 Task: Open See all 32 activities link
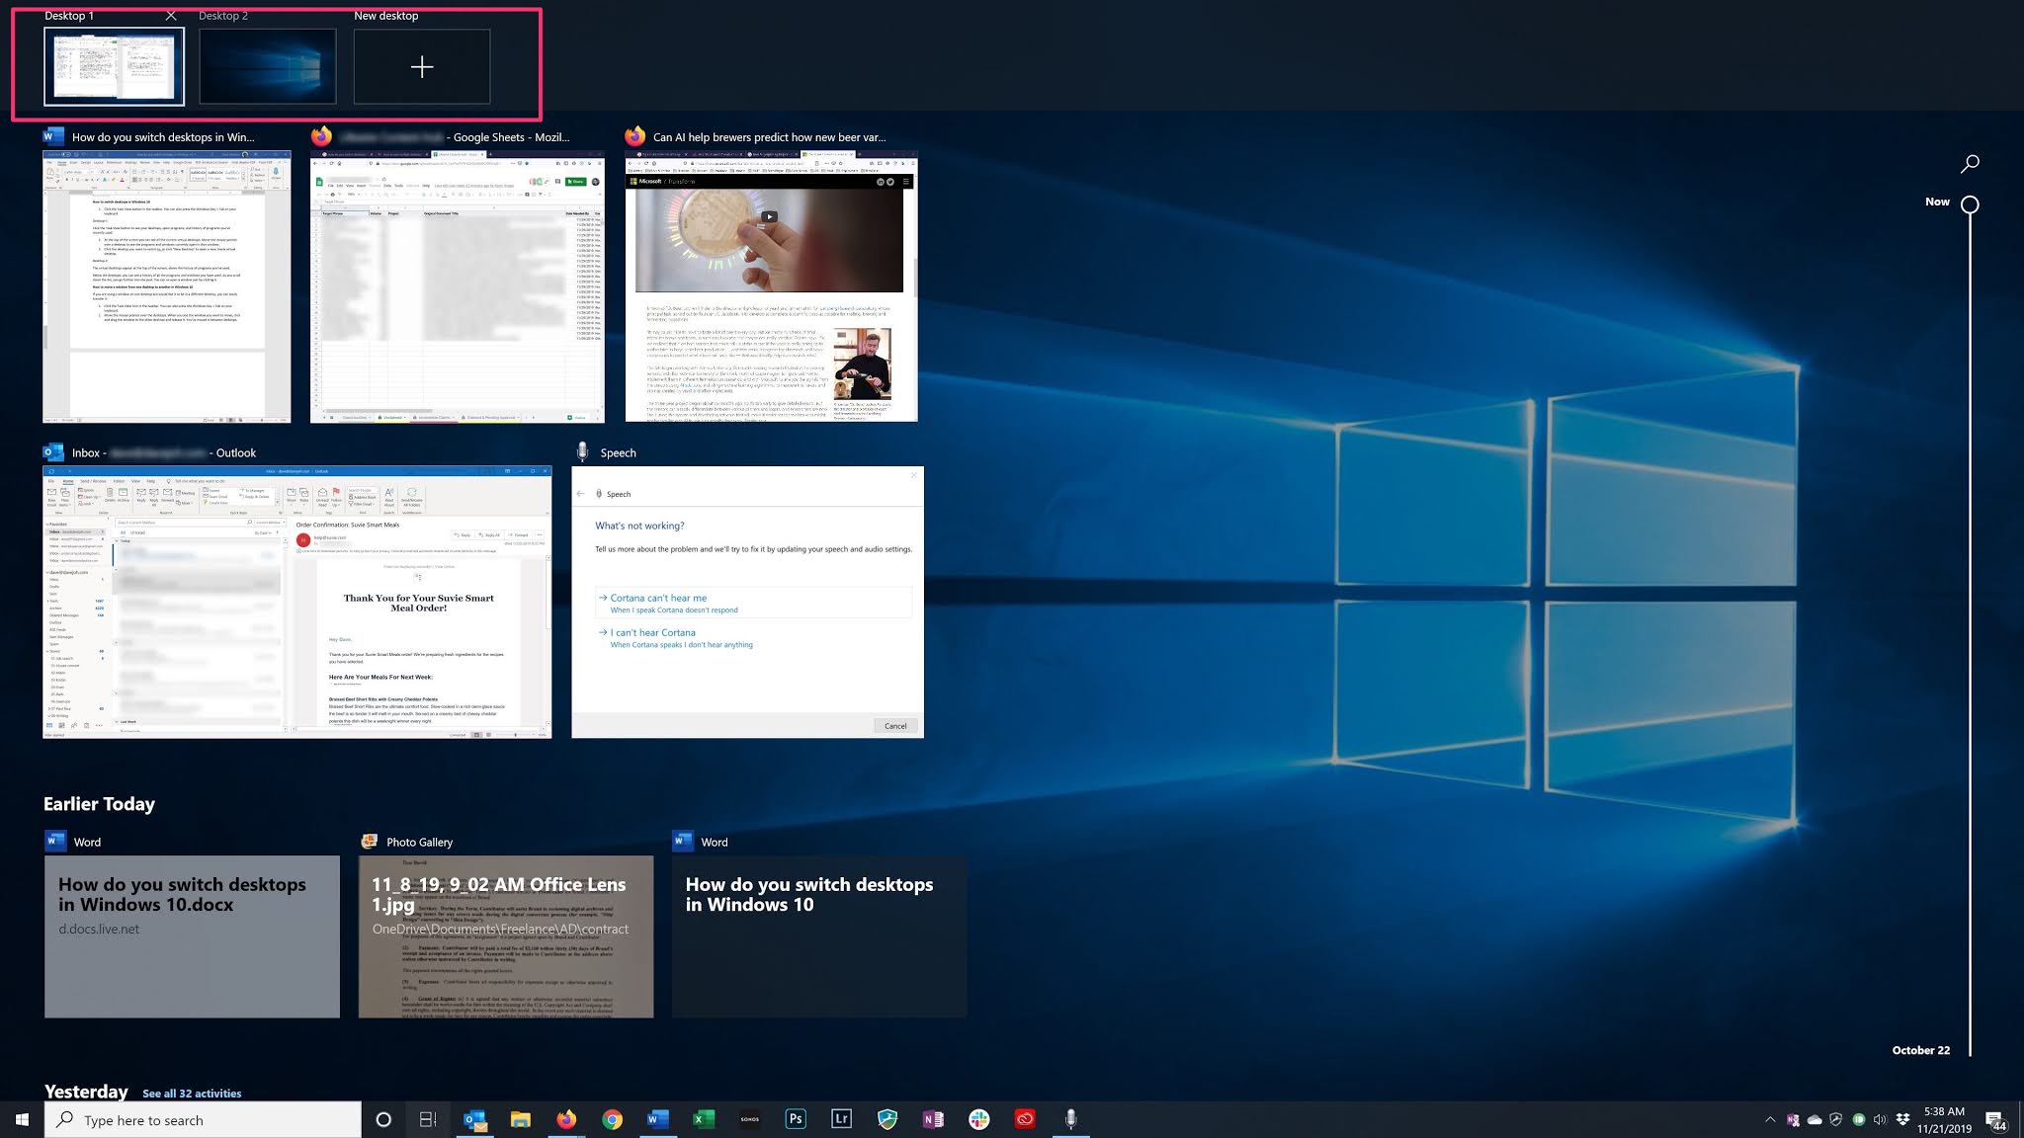(x=192, y=1094)
